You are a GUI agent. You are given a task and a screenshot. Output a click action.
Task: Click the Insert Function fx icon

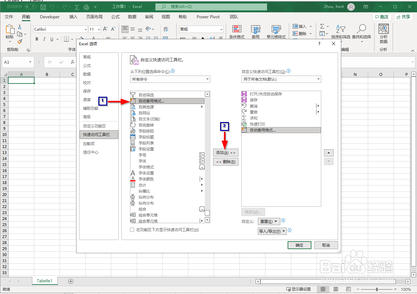point(73,62)
